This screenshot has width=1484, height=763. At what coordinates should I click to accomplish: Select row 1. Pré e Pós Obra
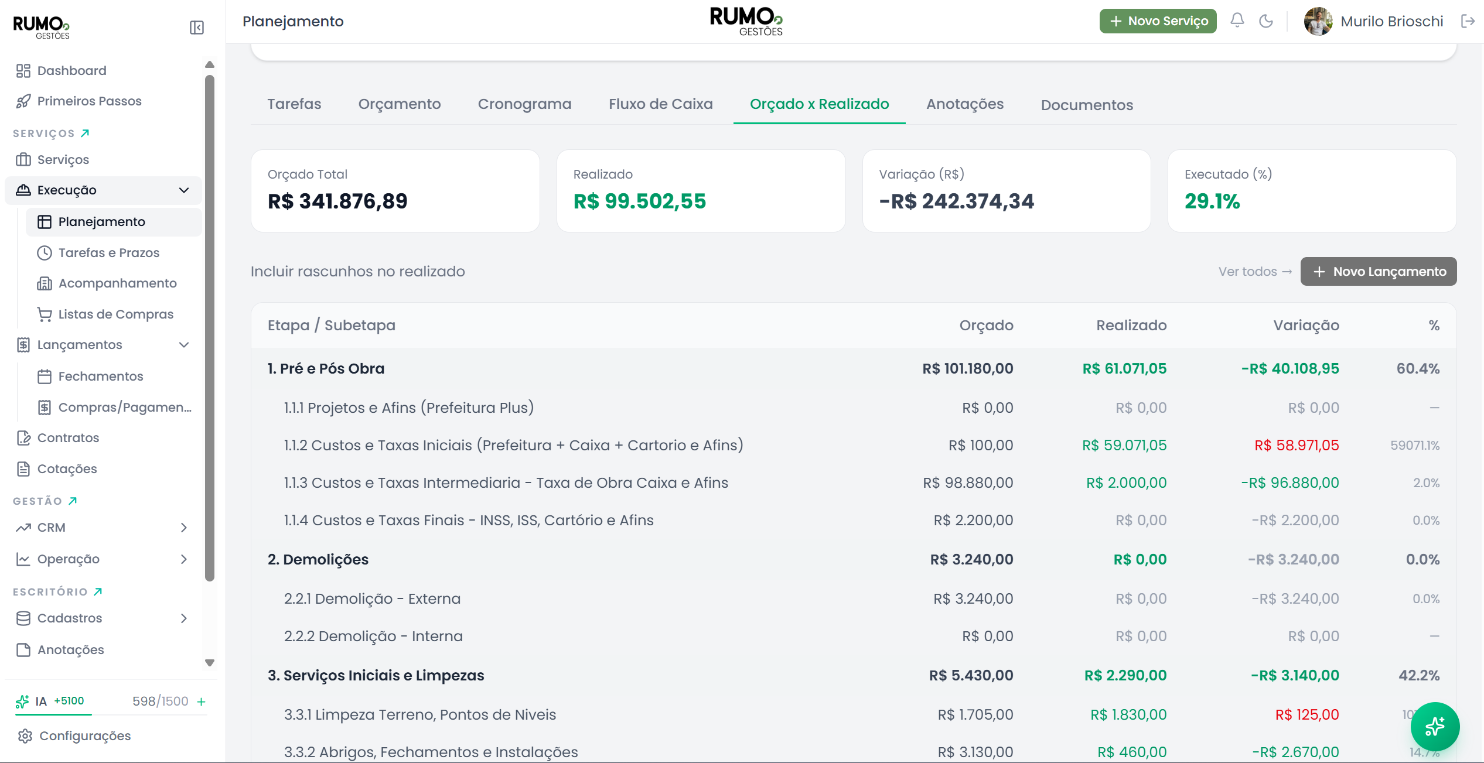(853, 368)
